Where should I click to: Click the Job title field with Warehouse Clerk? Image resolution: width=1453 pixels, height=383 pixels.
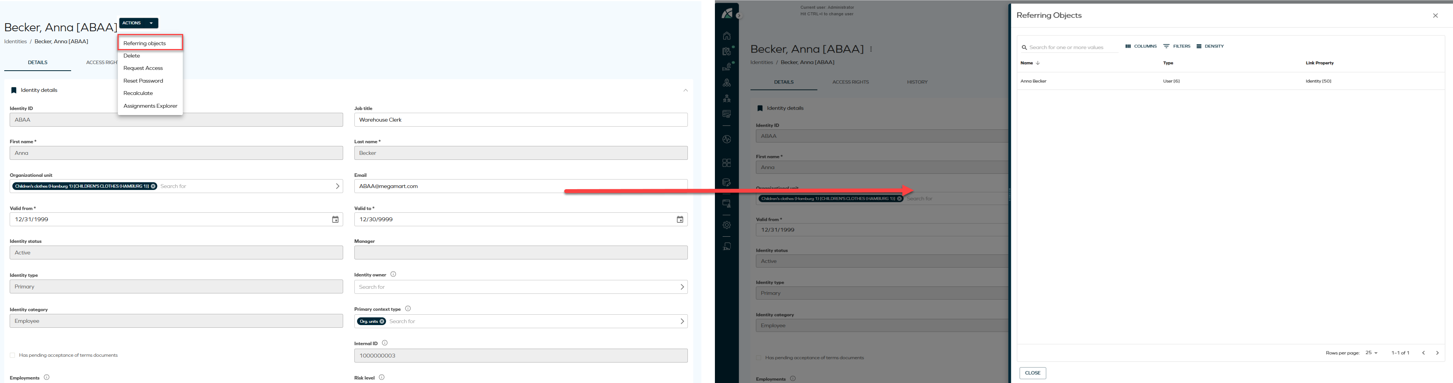(521, 120)
